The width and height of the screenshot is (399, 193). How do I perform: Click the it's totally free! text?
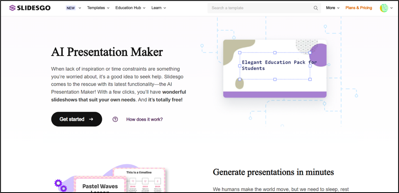click(165, 100)
